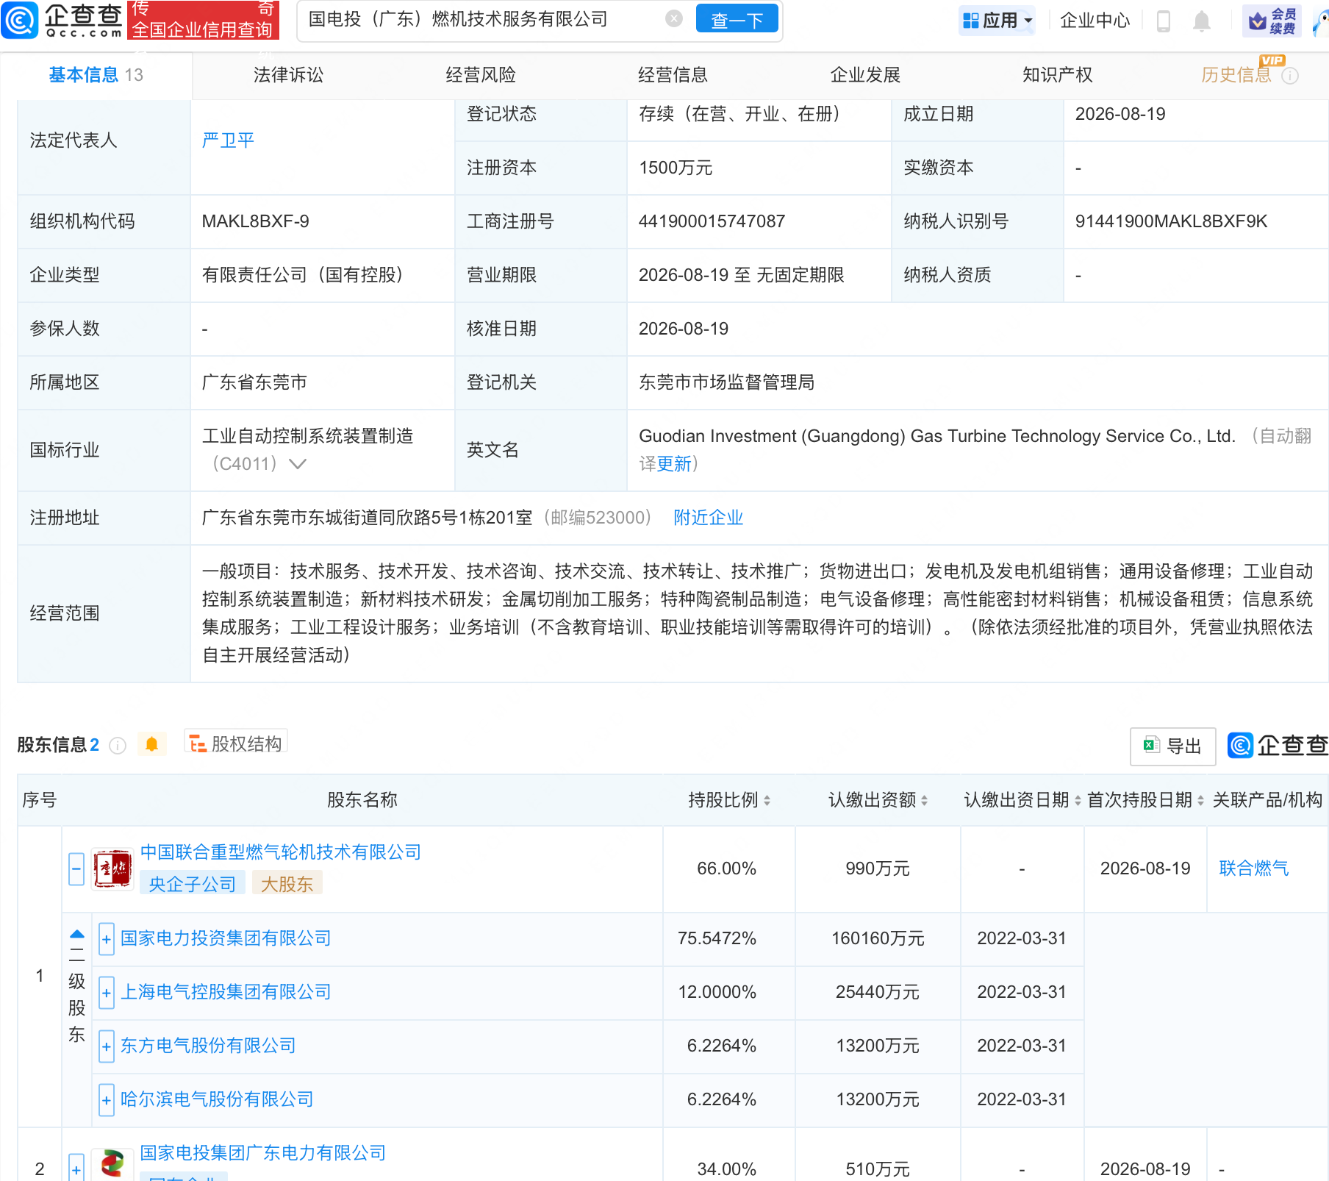The image size is (1329, 1181).
Task: Open the 经营信息 tab
Action: pos(673,75)
